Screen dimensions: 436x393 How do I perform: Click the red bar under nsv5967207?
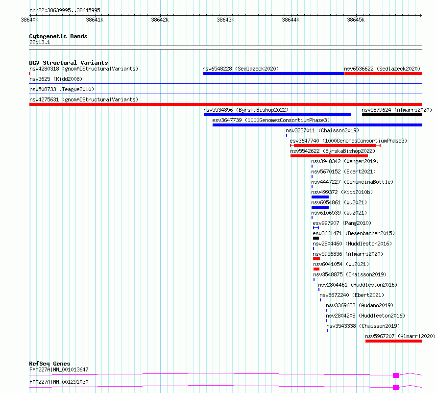point(394,341)
